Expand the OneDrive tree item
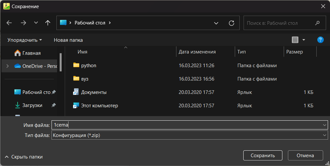This screenshot has width=330, height=166. point(7,66)
